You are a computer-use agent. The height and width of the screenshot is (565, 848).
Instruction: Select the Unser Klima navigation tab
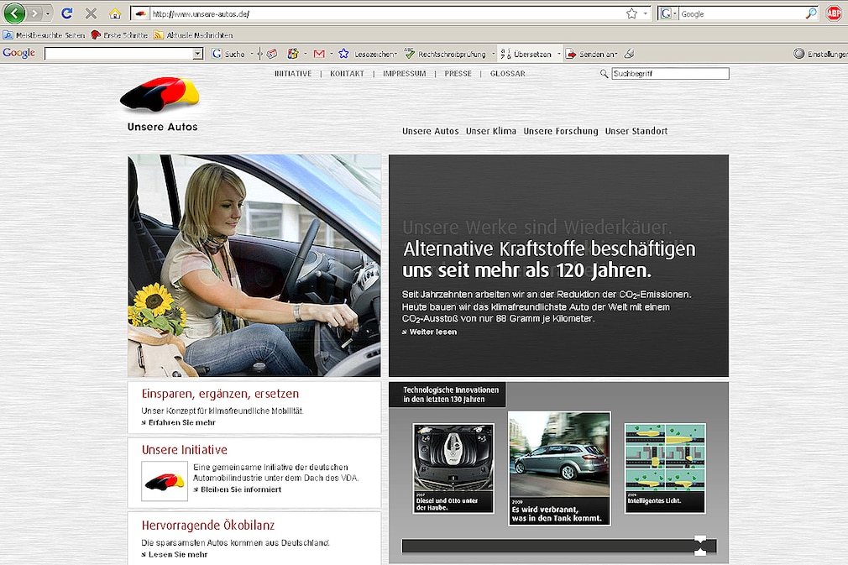(490, 131)
